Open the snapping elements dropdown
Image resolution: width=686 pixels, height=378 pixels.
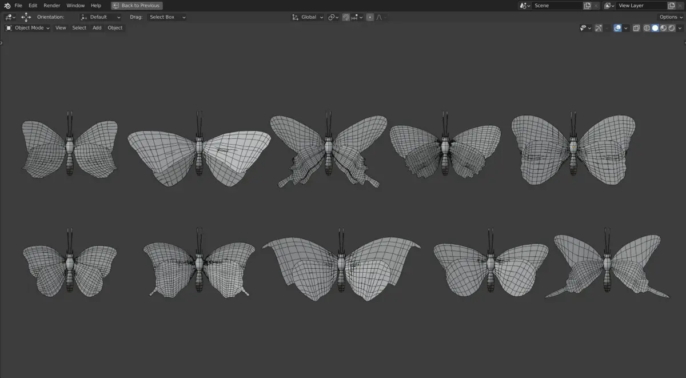point(357,17)
